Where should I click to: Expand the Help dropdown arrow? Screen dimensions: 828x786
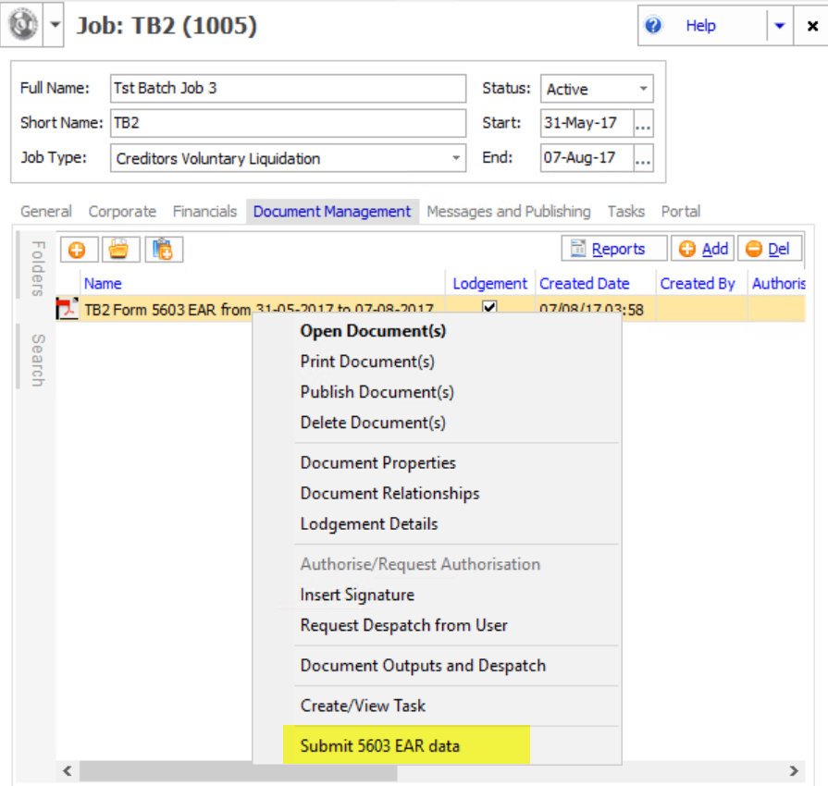[779, 25]
